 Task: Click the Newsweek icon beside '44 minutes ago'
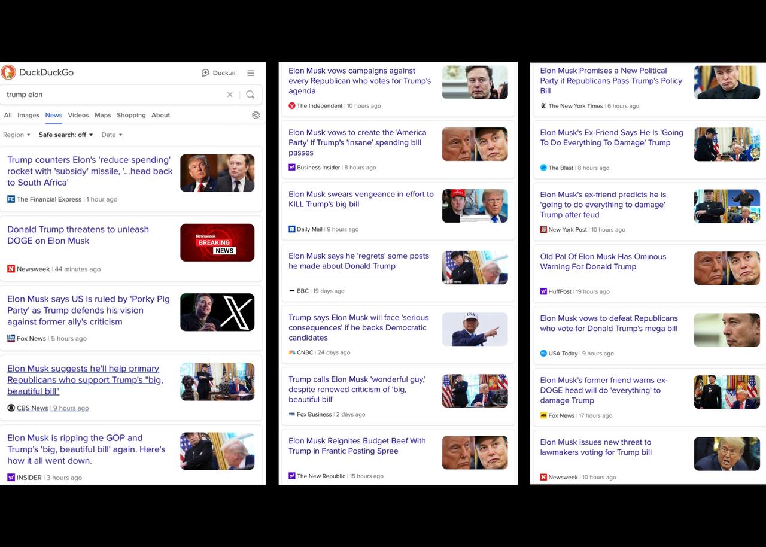11,269
